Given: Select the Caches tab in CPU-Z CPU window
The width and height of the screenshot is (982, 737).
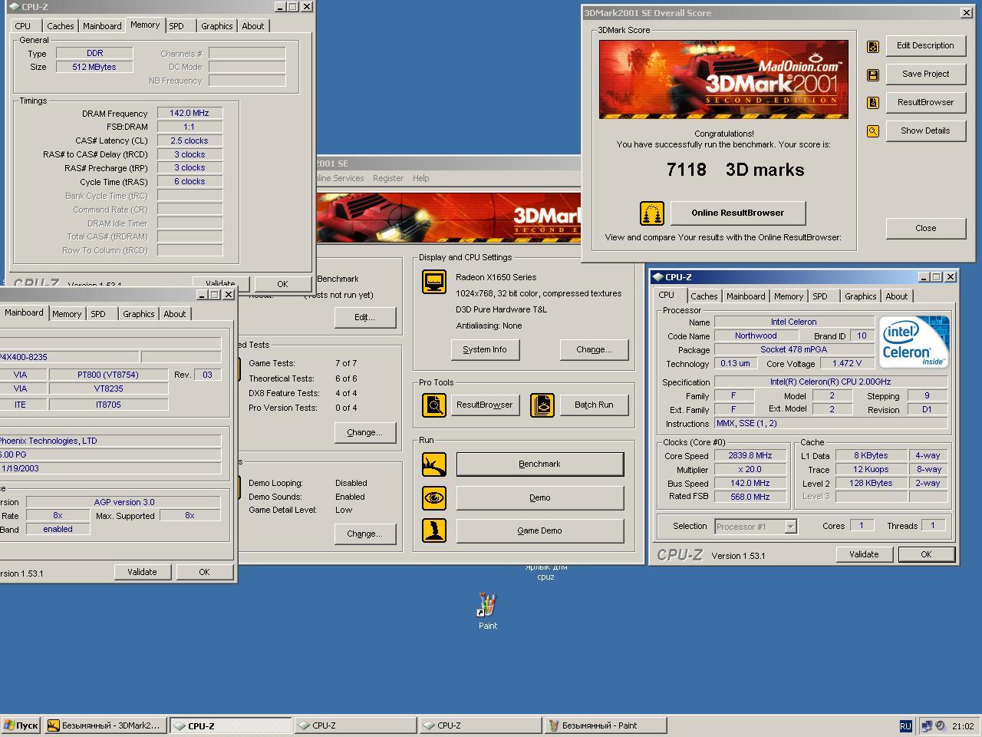Looking at the screenshot, I should click(x=704, y=296).
